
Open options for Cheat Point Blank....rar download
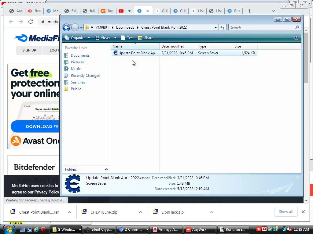[69, 212]
